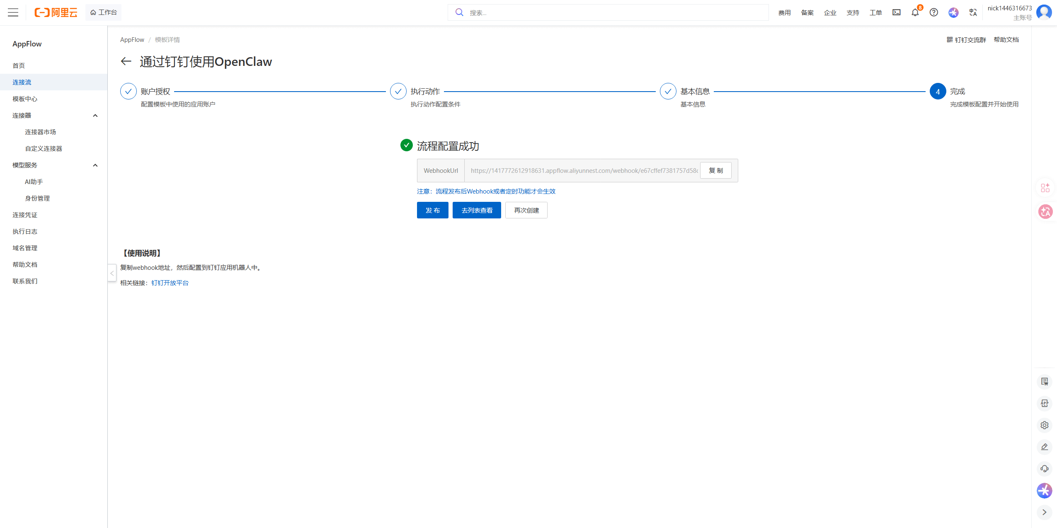Open the hamburger navigation menu
Viewport: 1057px width, 528px height.
click(13, 12)
